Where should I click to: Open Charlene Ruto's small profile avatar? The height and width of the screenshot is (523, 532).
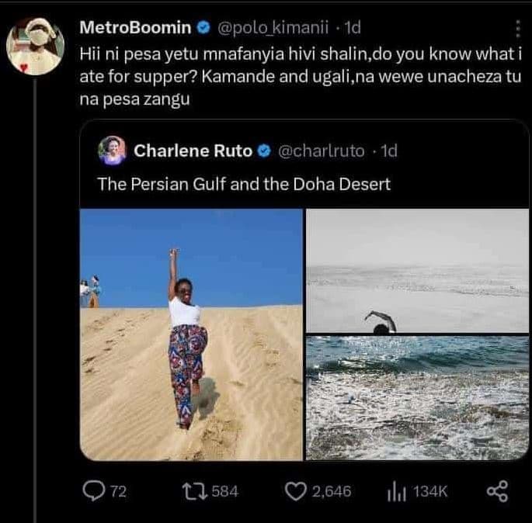112,151
